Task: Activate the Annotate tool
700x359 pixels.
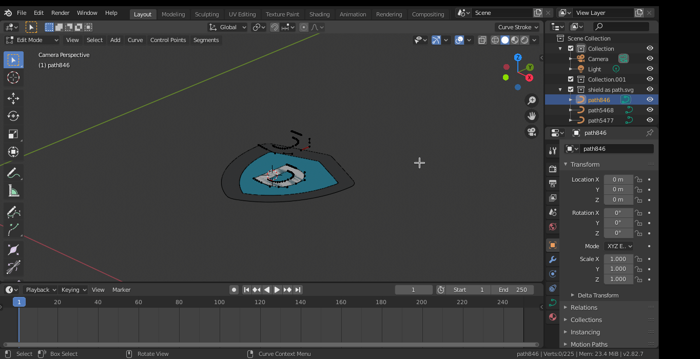Action: tap(13, 172)
